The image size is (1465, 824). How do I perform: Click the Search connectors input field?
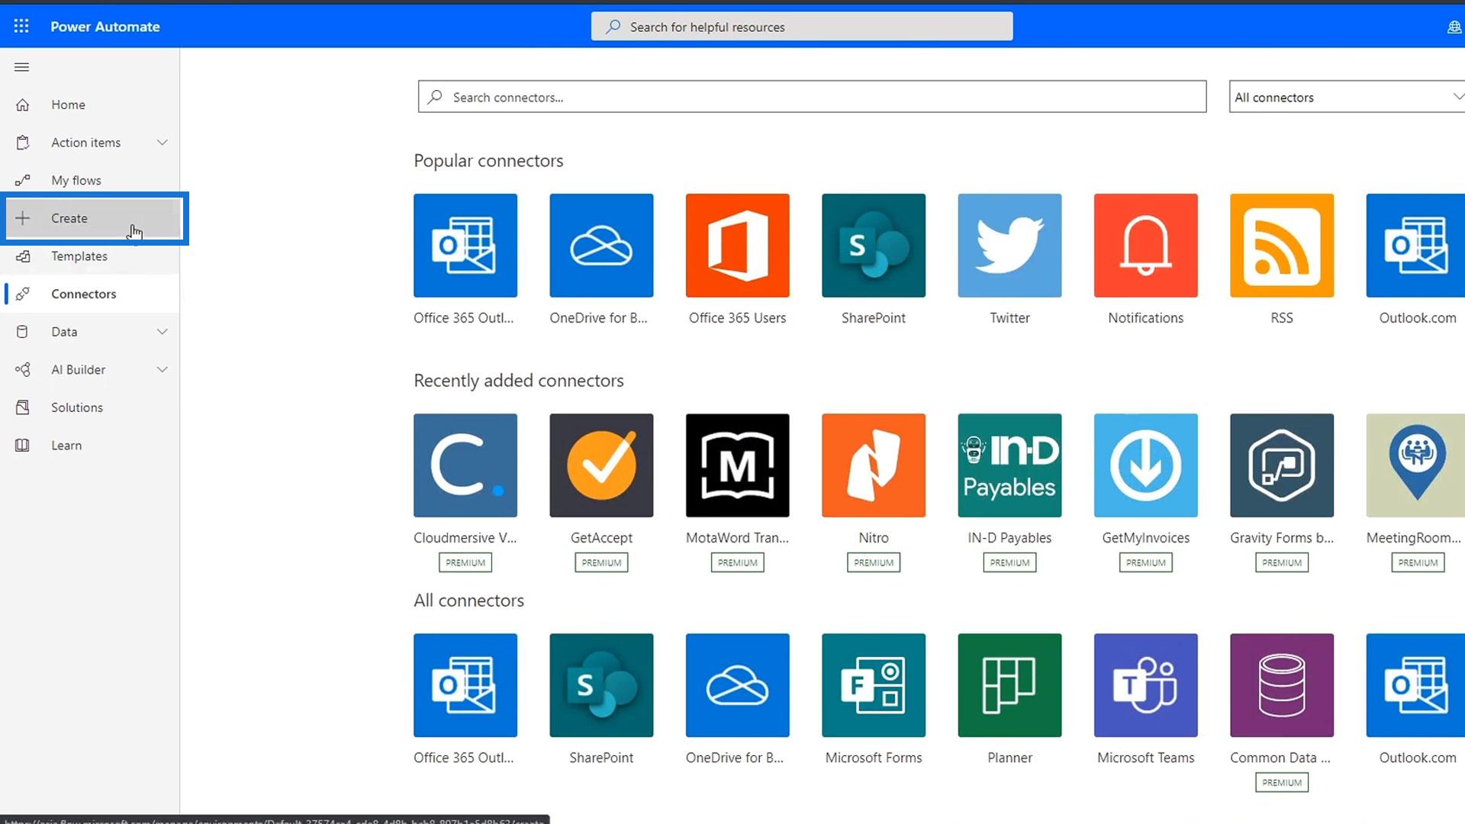pos(812,97)
